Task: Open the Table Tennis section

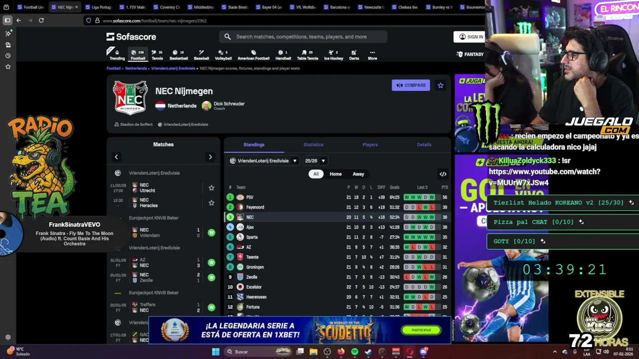Action: coord(307,55)
